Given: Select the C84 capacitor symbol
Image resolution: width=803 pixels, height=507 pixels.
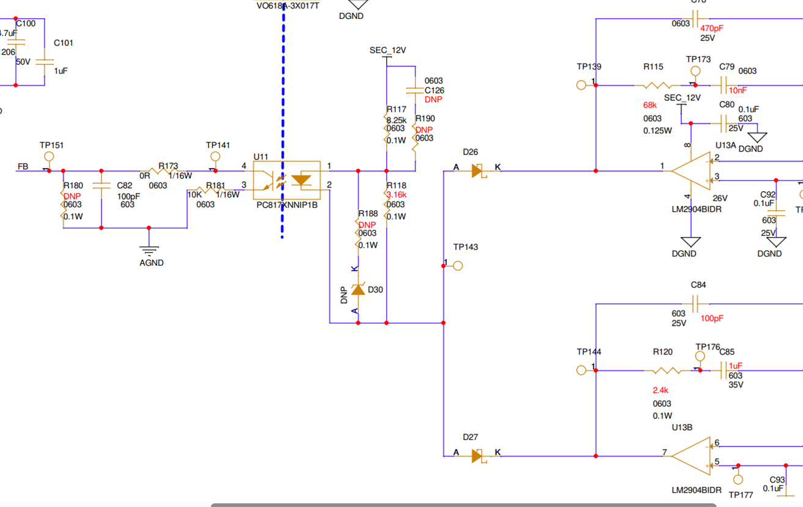Looking at the screenshot, I should (x=695, y=304).
